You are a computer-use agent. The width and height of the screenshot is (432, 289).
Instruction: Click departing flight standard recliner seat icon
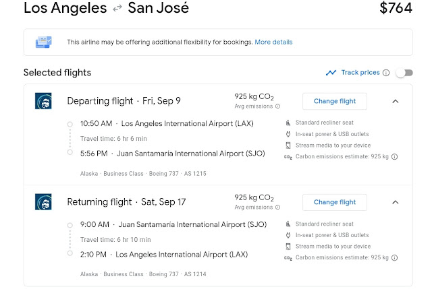coord(288,122)
